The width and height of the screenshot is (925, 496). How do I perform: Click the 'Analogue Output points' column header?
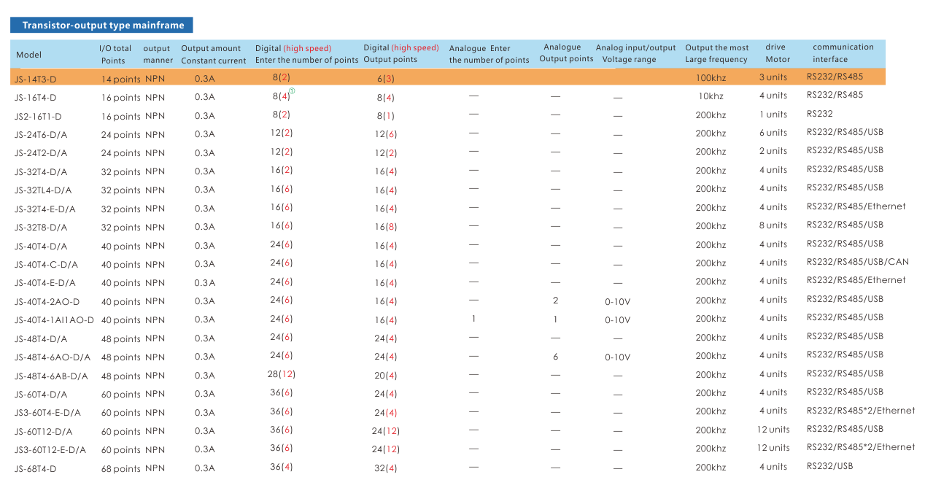[x=566, y=53]
